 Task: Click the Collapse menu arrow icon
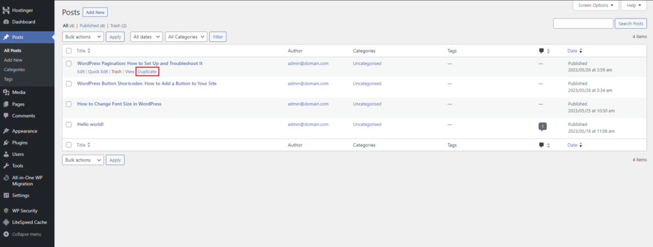[x=6, y=234]
